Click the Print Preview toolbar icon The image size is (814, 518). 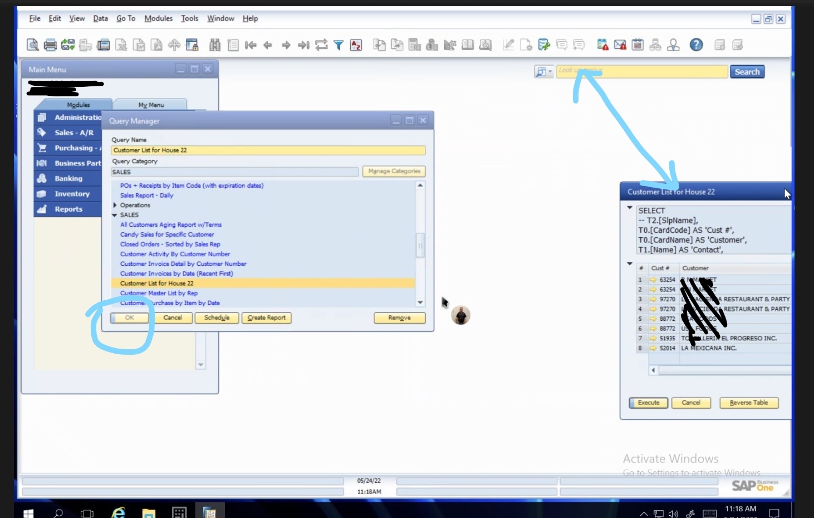[x=33, y=45]
